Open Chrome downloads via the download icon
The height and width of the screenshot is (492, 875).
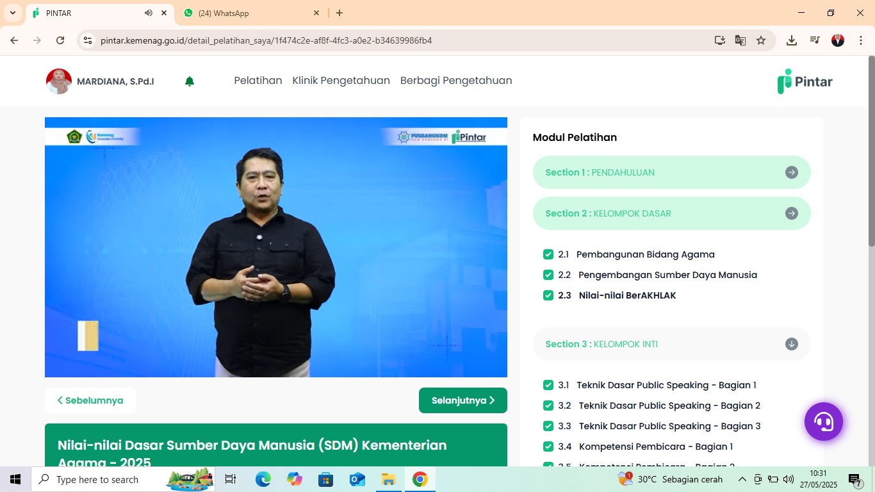point(791,40)
